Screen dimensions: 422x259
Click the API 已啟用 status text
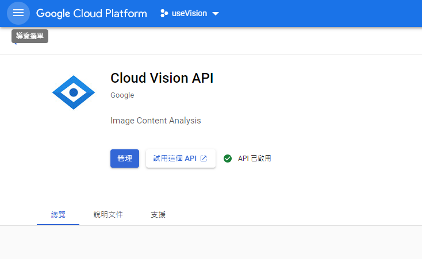click(254, 159)
